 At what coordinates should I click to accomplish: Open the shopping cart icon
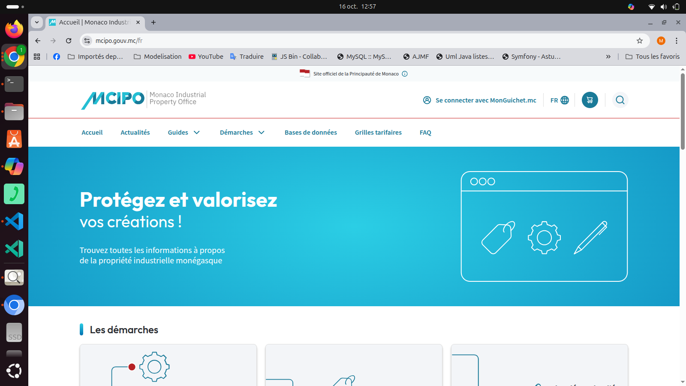click(590, 100)
